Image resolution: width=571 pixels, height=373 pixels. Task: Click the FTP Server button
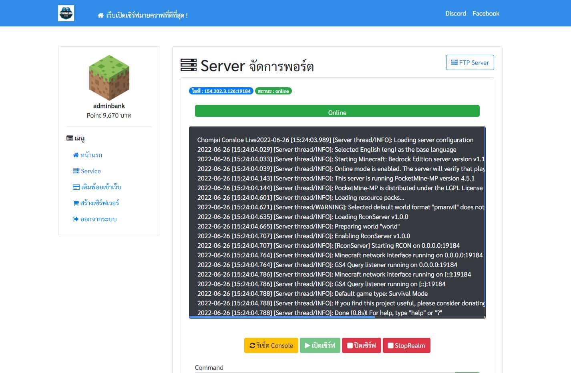(x=470, y=62)
